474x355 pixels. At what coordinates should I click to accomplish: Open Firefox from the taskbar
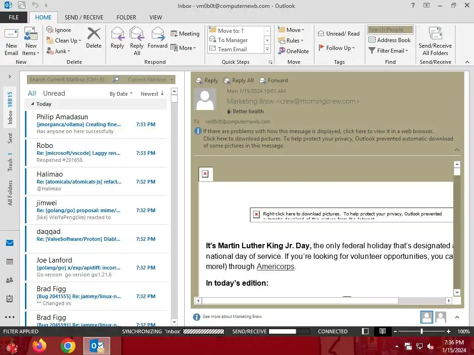tap(40, 346)
